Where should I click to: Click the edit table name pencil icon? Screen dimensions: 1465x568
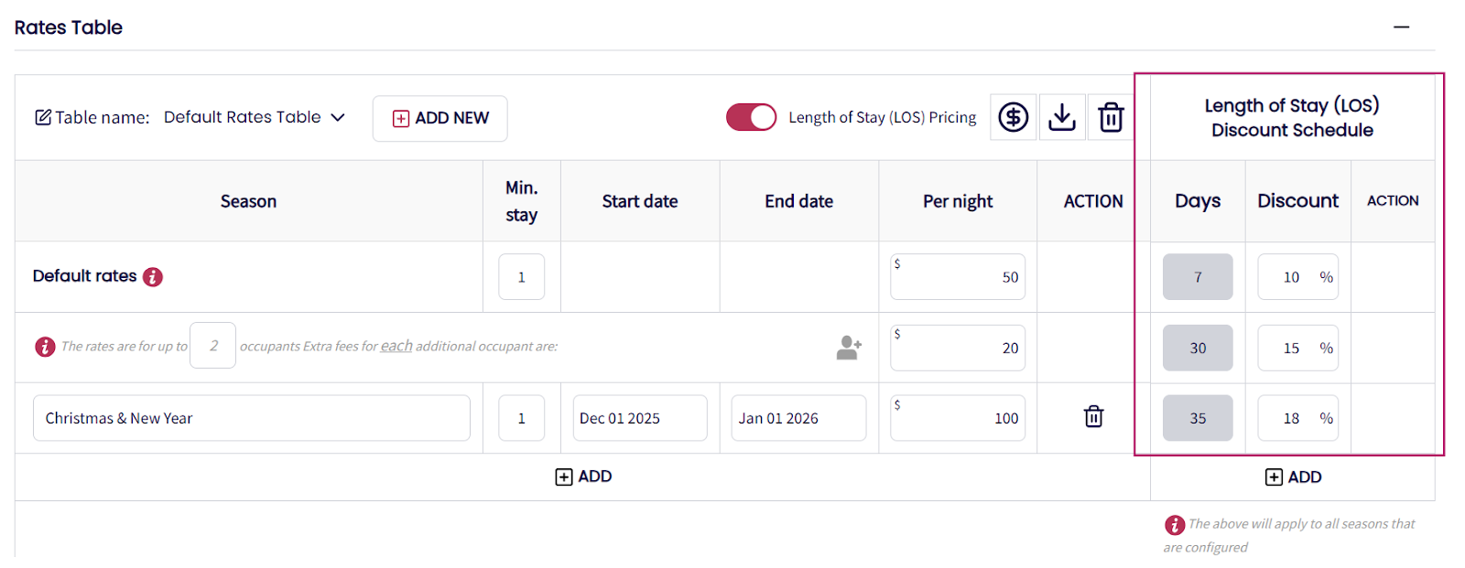(43, 117)
